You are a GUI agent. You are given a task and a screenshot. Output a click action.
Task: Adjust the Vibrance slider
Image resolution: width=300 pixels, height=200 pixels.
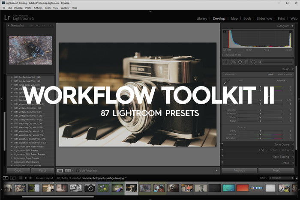point(260,134)
